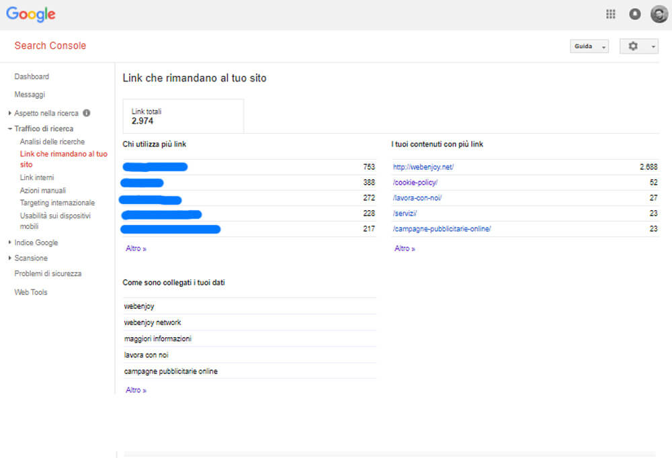Screen dimensions: 672x458
Task: Open the /campagne-pubblicitarie-online/ link
Action: point(442,229)
